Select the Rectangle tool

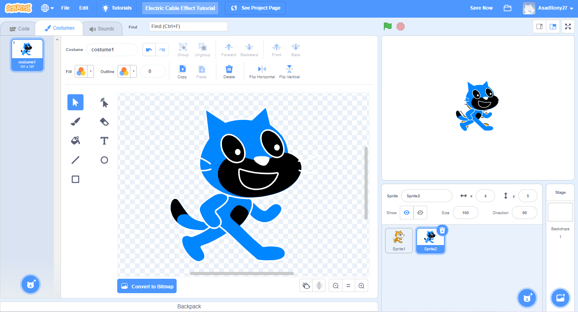tap(75, 179)
